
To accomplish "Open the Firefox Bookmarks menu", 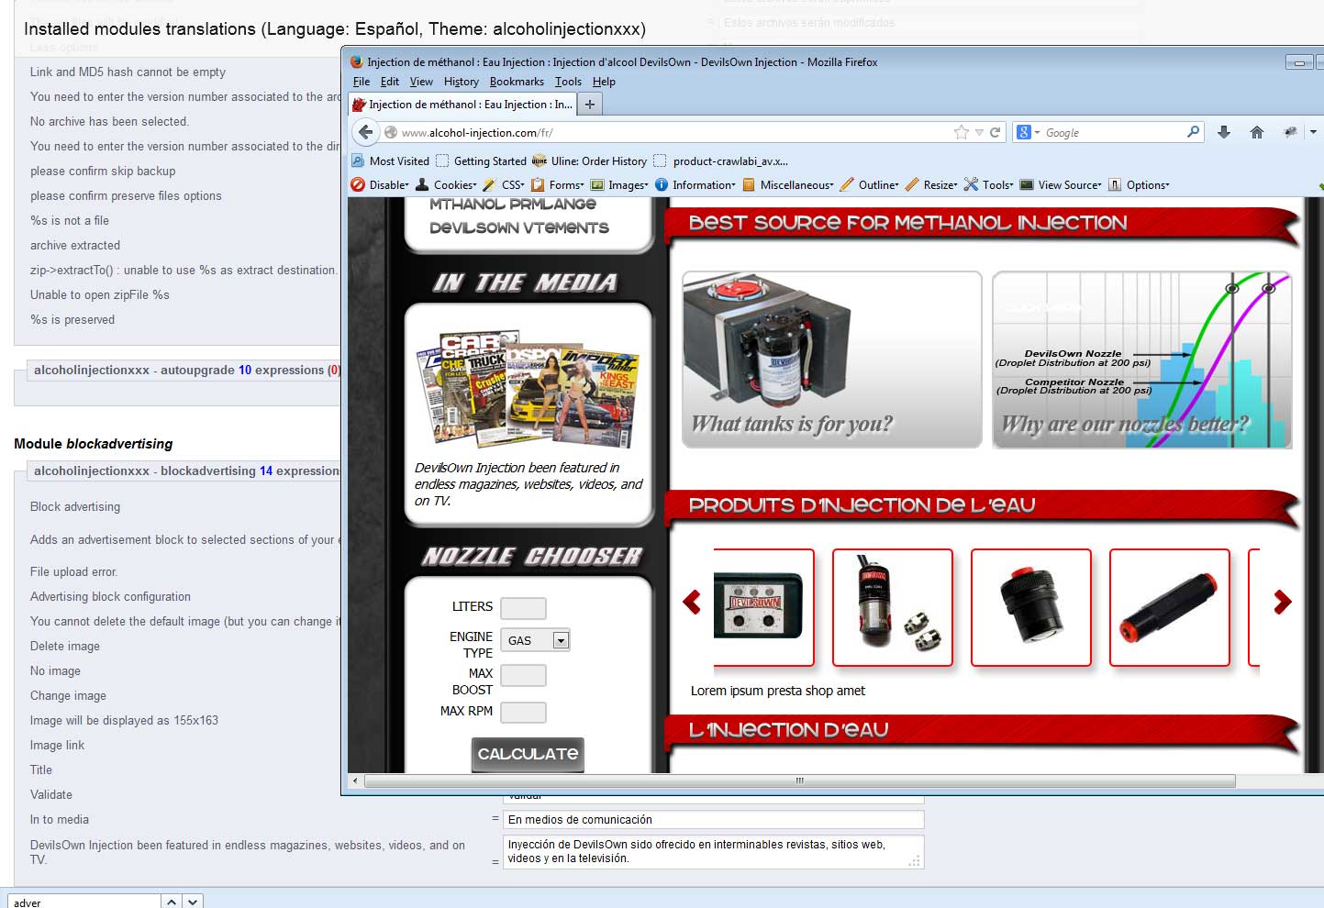I will 517,82.
